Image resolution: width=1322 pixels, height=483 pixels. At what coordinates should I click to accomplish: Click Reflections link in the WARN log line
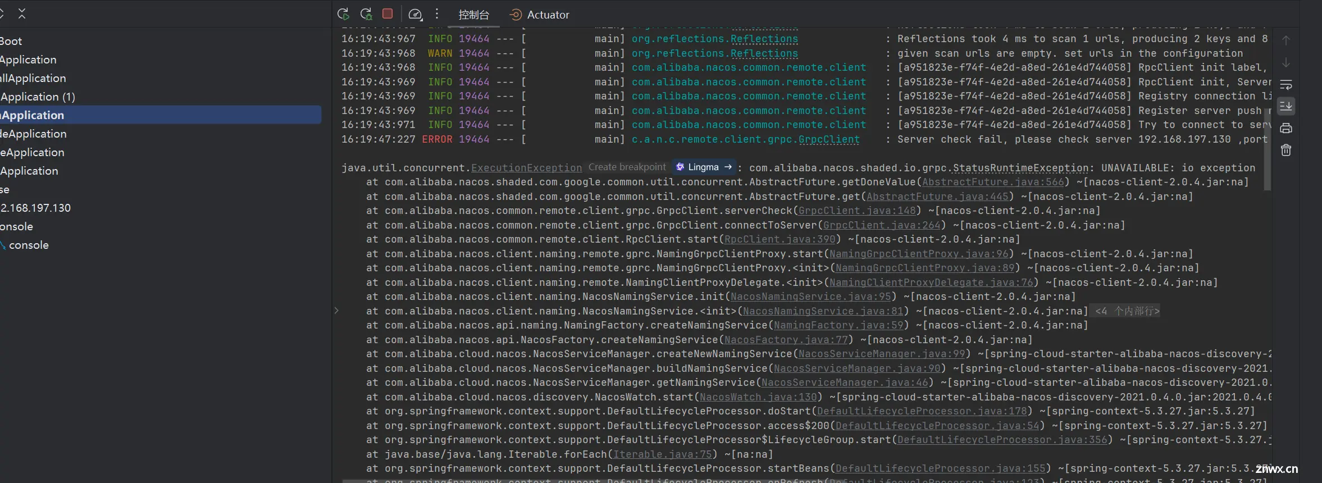764,53
